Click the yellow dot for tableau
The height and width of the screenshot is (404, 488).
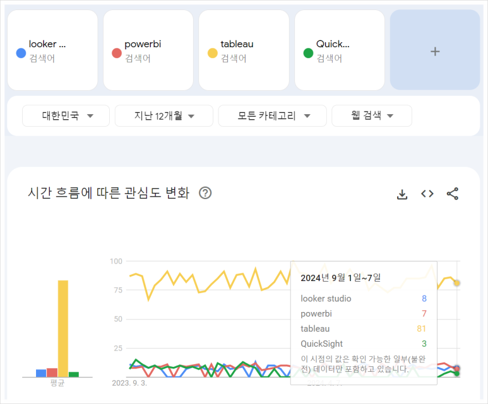213,53
